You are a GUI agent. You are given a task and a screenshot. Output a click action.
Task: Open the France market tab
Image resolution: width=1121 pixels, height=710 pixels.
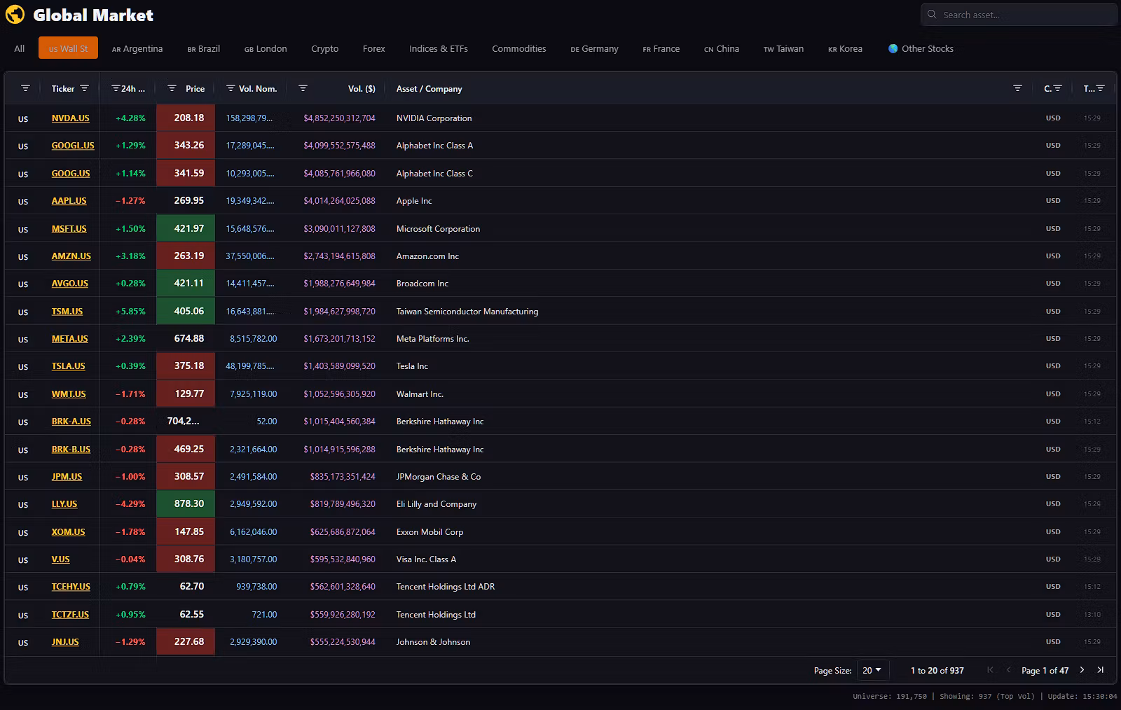[x=661, y=48]
